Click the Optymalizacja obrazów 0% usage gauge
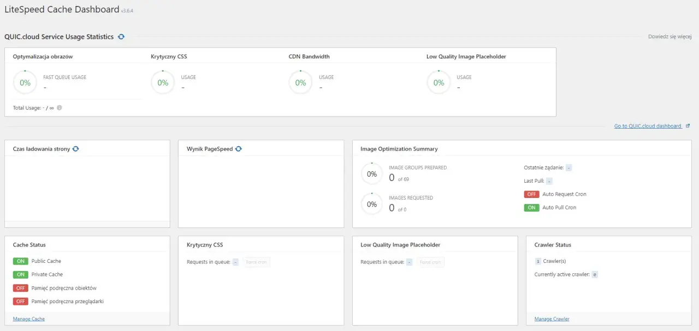The image size is (699, 331). [x=25, y=83]
